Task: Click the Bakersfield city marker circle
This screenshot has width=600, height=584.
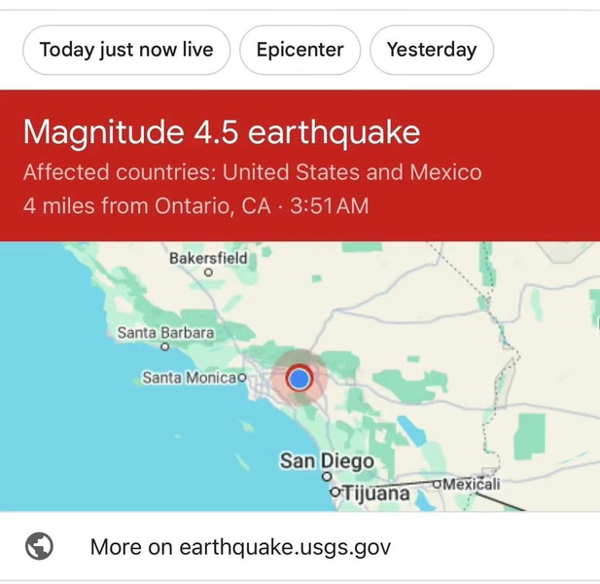Action: pos(207,274)
